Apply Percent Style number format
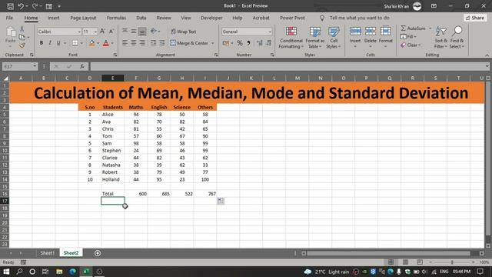 click(x=240, y=43)
